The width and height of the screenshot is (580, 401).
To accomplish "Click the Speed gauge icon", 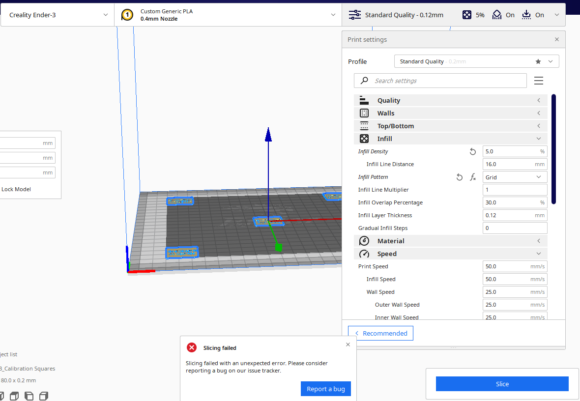I will [364, 254].
